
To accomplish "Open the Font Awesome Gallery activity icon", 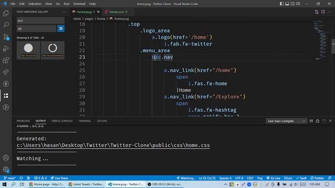I will 6,96.
